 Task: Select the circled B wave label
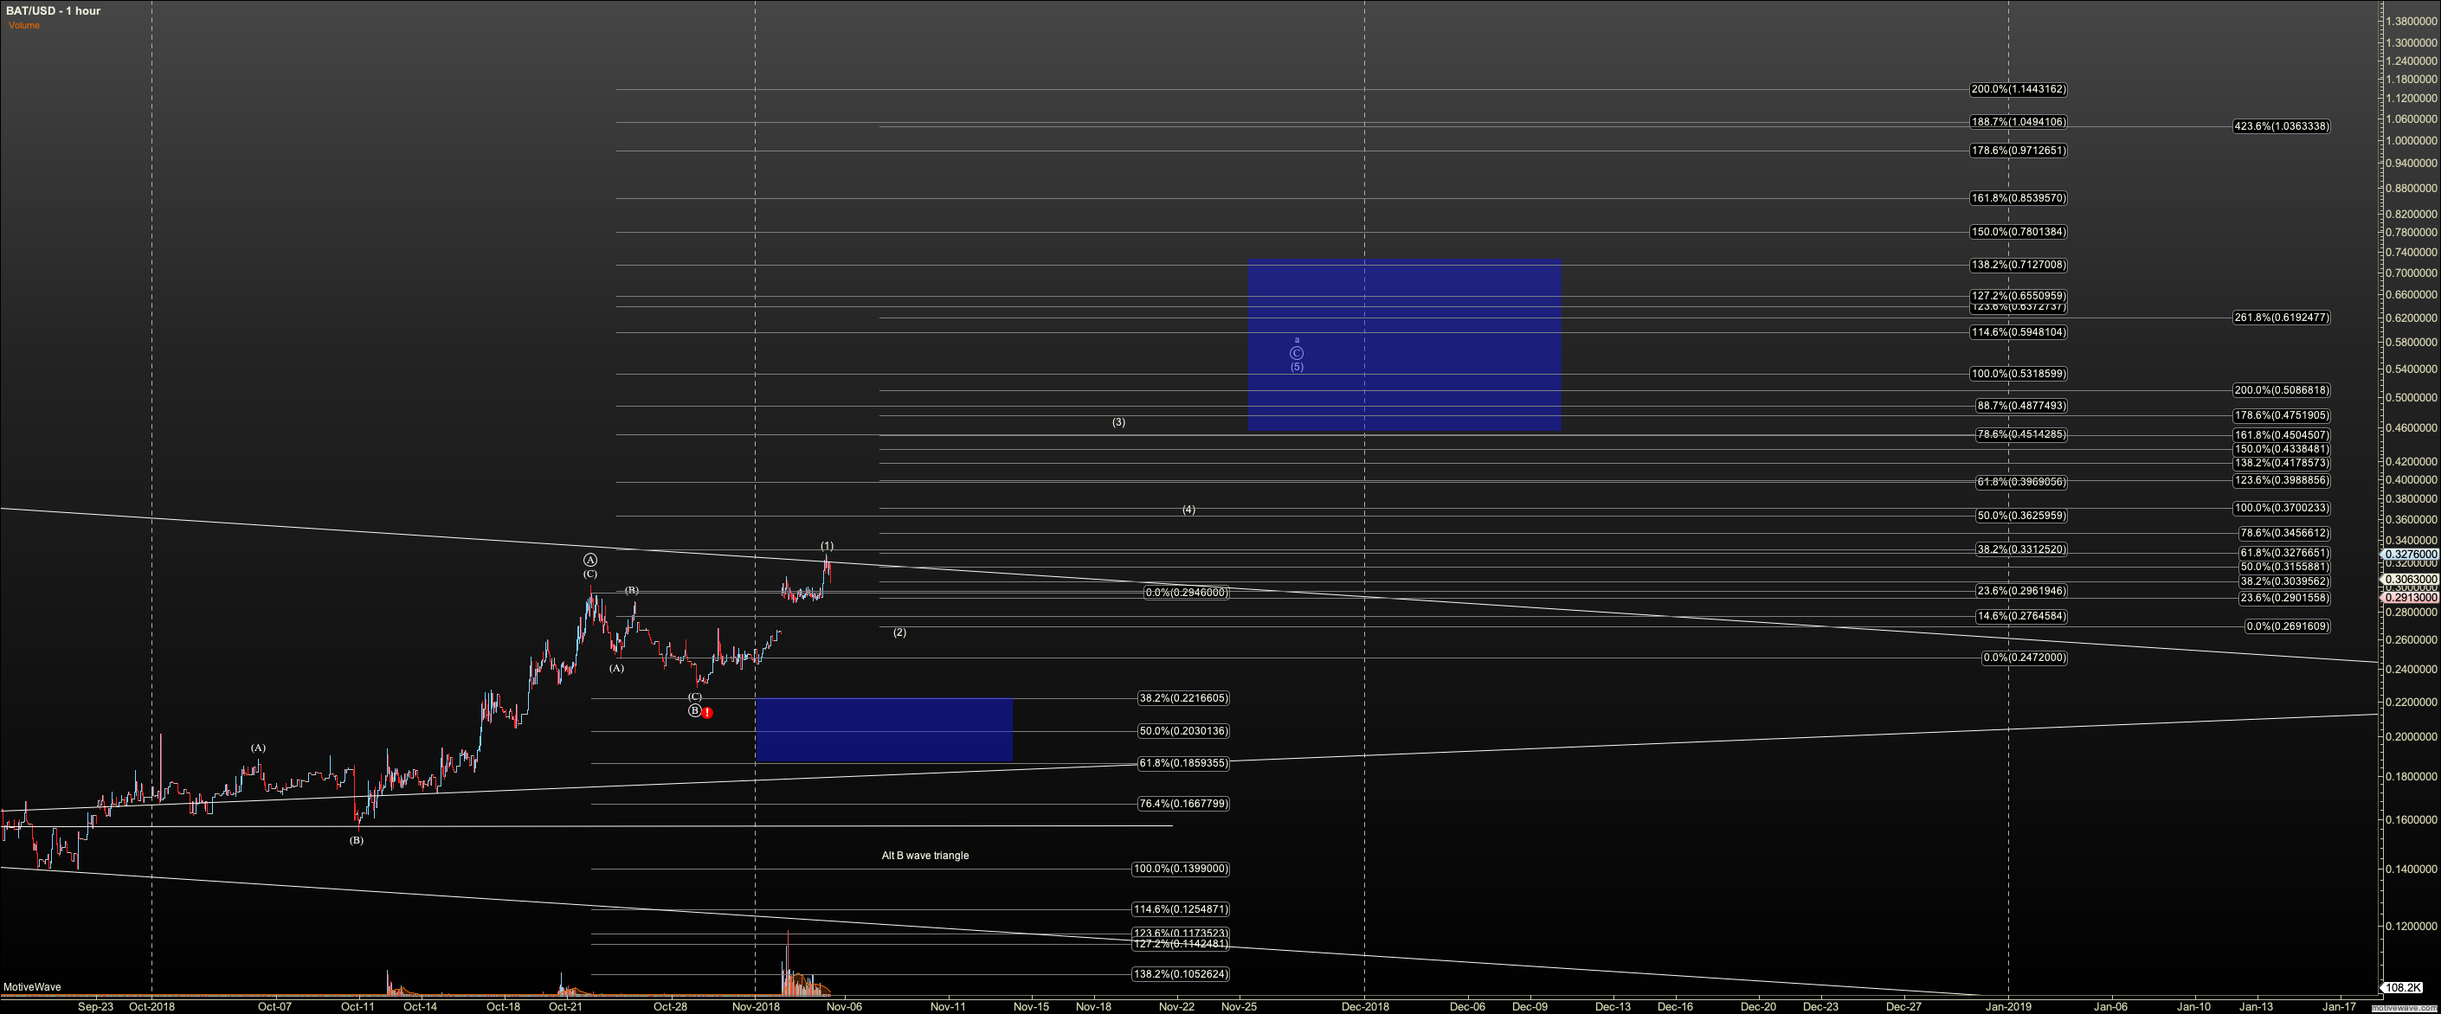point(694,711)
